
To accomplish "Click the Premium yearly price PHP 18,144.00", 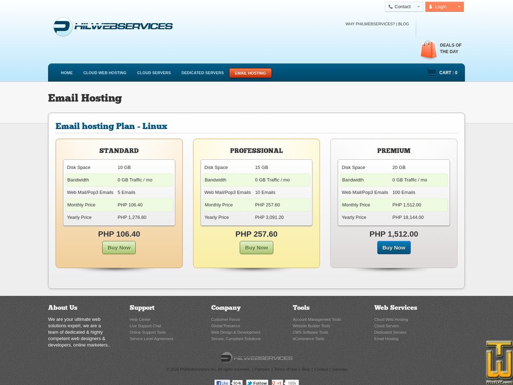I will 408,218.
